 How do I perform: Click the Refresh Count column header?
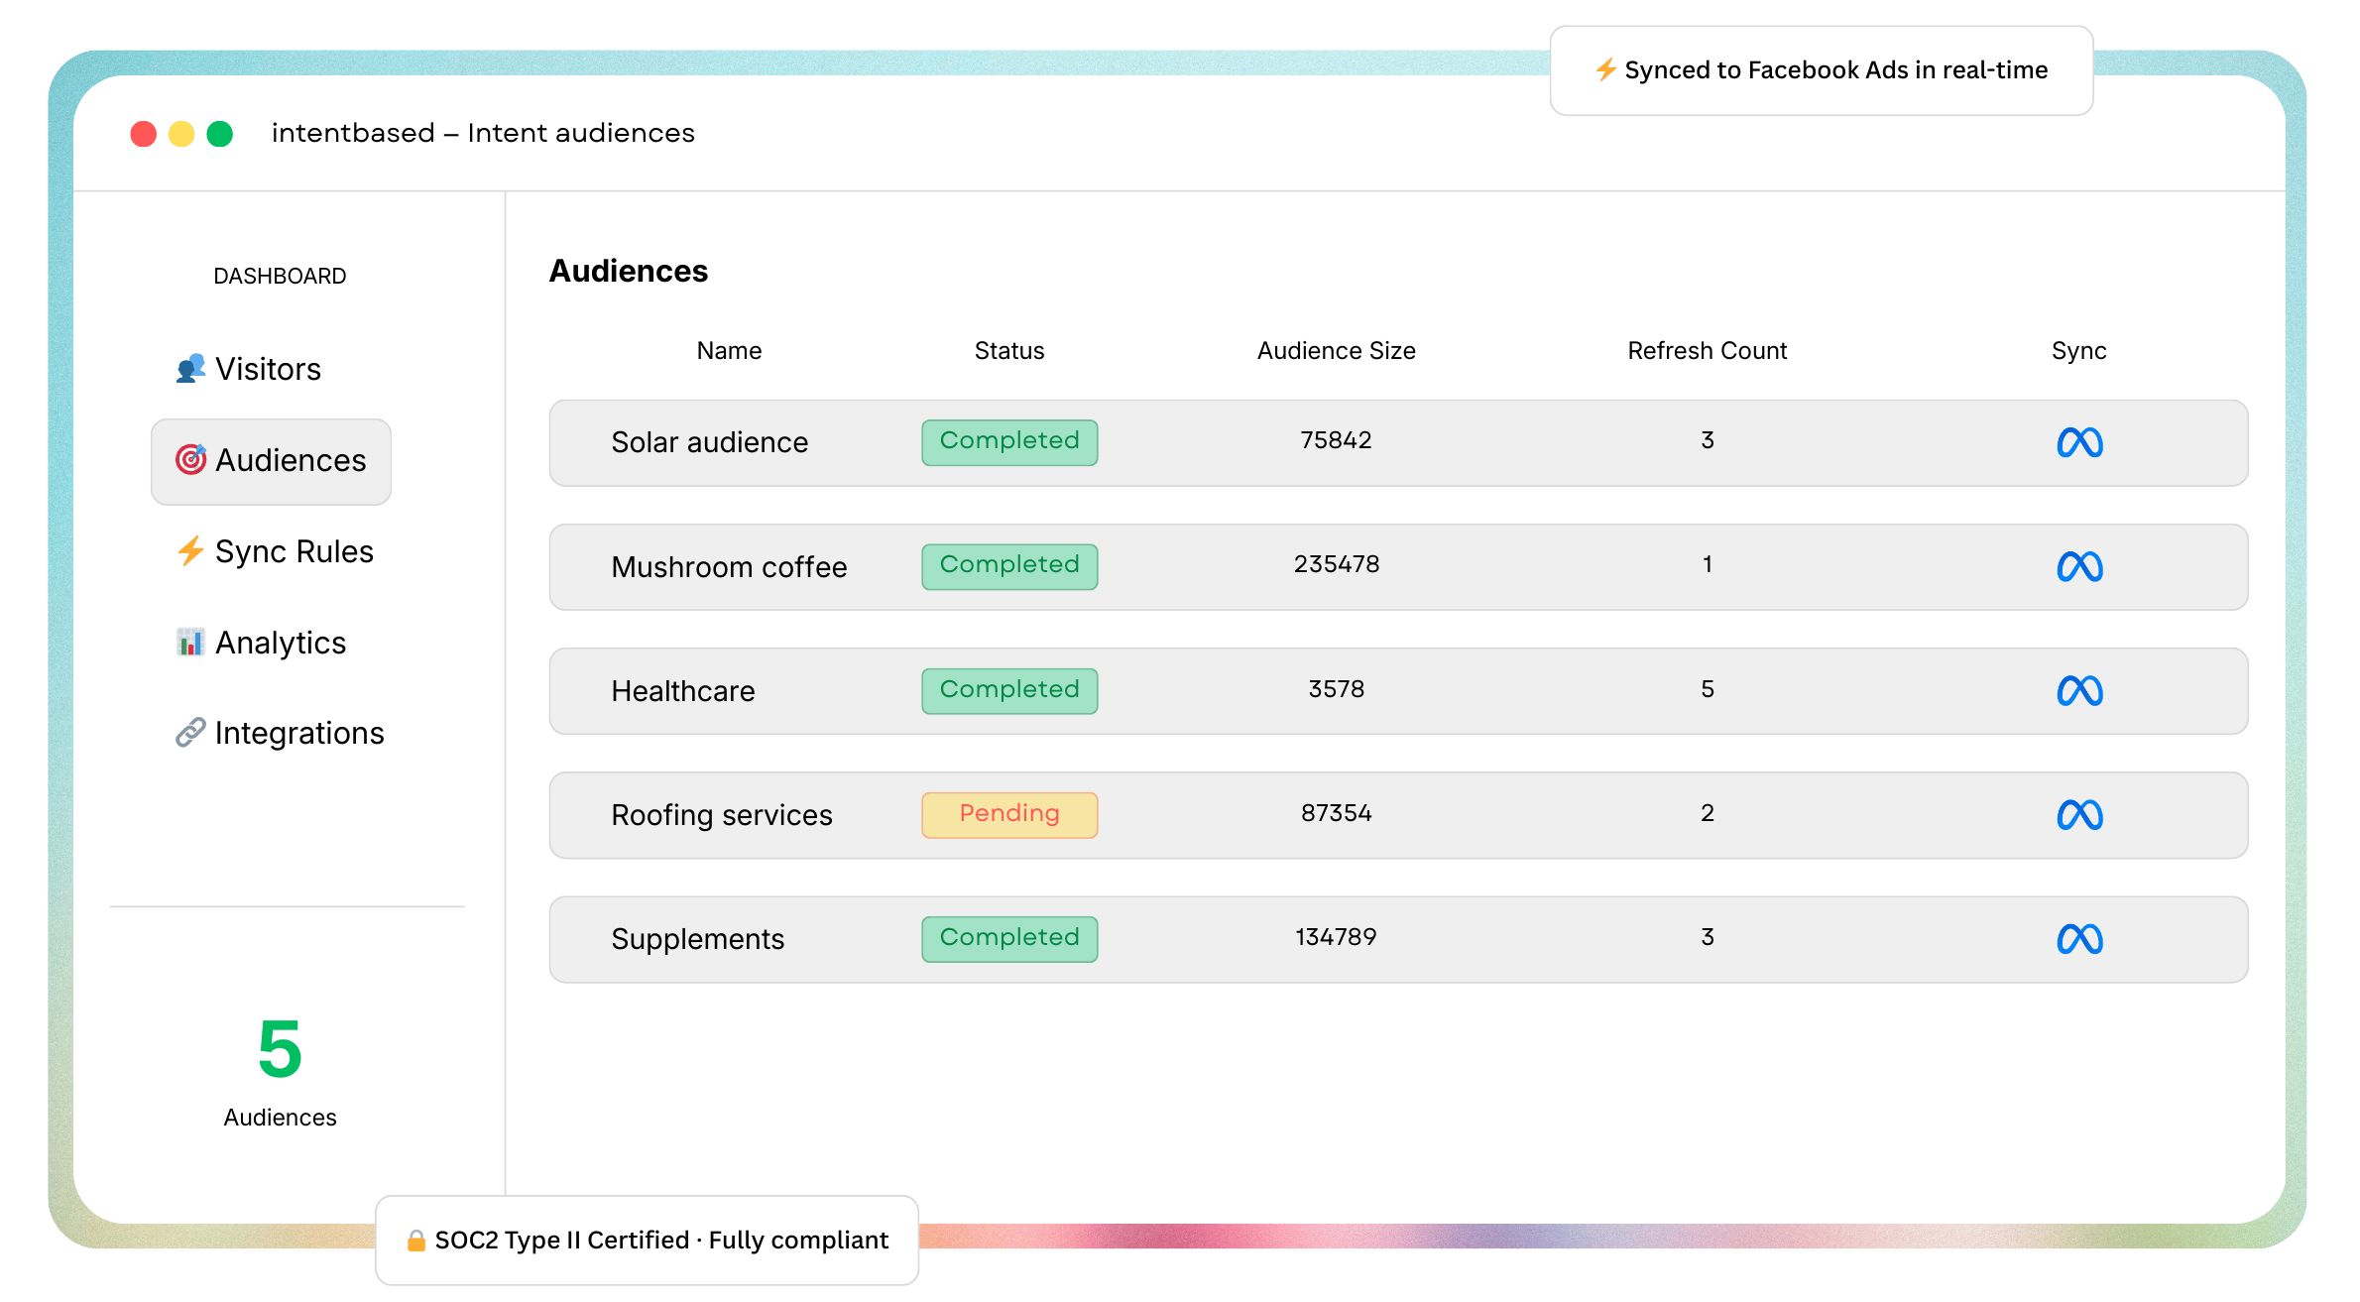point(1707,351)
